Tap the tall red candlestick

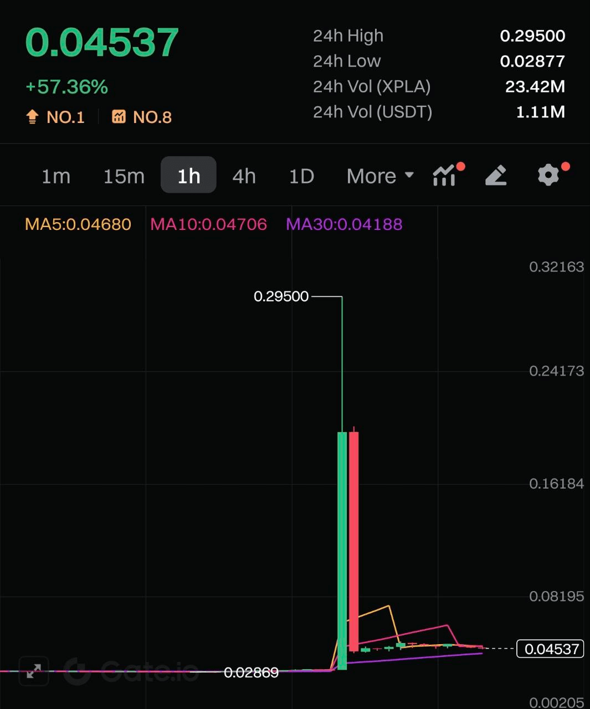click(x=353, y=541)
